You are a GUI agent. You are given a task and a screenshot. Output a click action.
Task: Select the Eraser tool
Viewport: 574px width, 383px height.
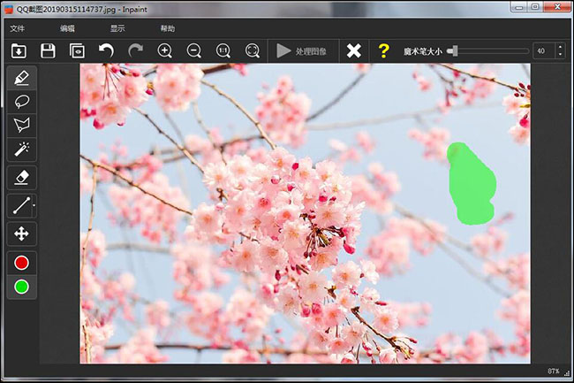21,178
